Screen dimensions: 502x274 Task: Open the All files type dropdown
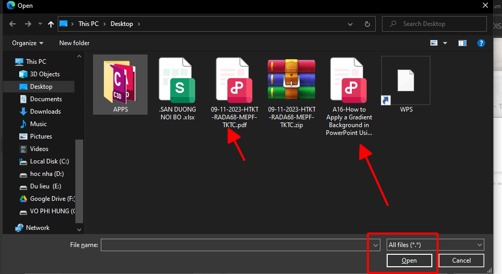435,244
